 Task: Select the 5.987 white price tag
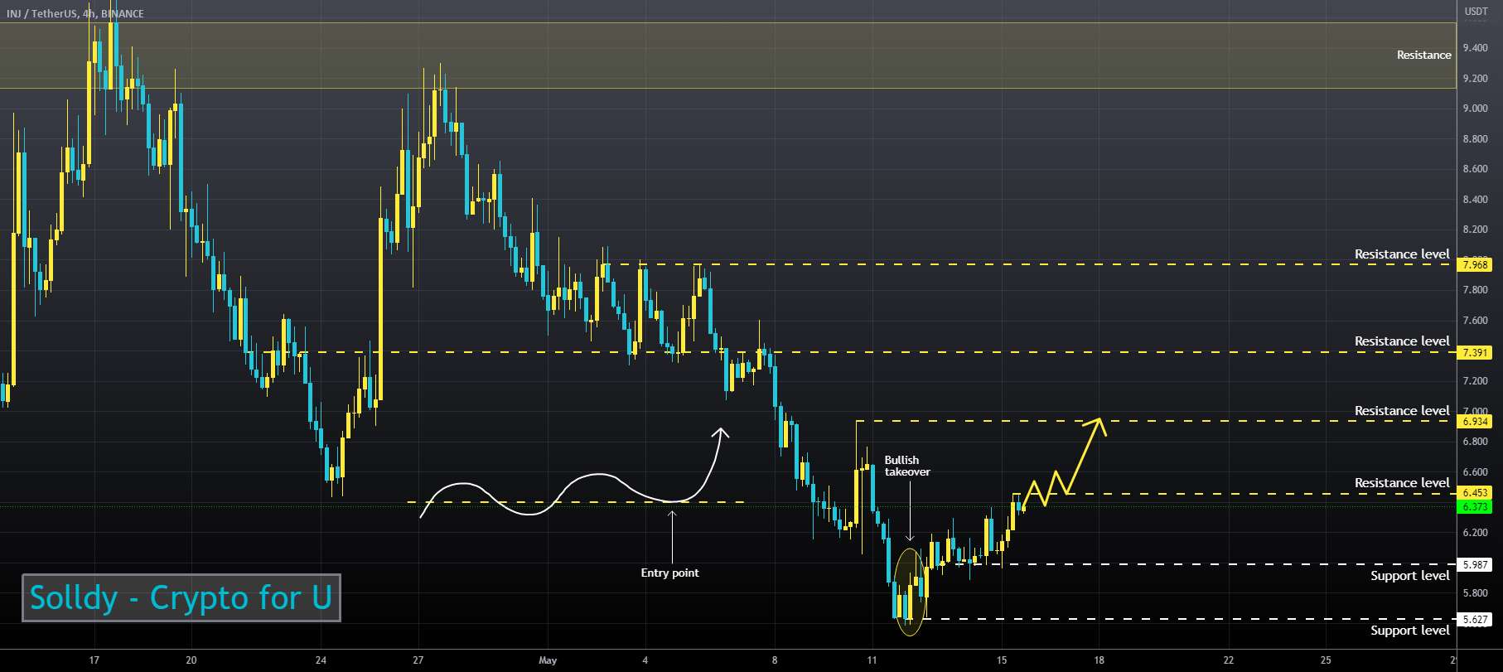click(x=1475, y=564)
